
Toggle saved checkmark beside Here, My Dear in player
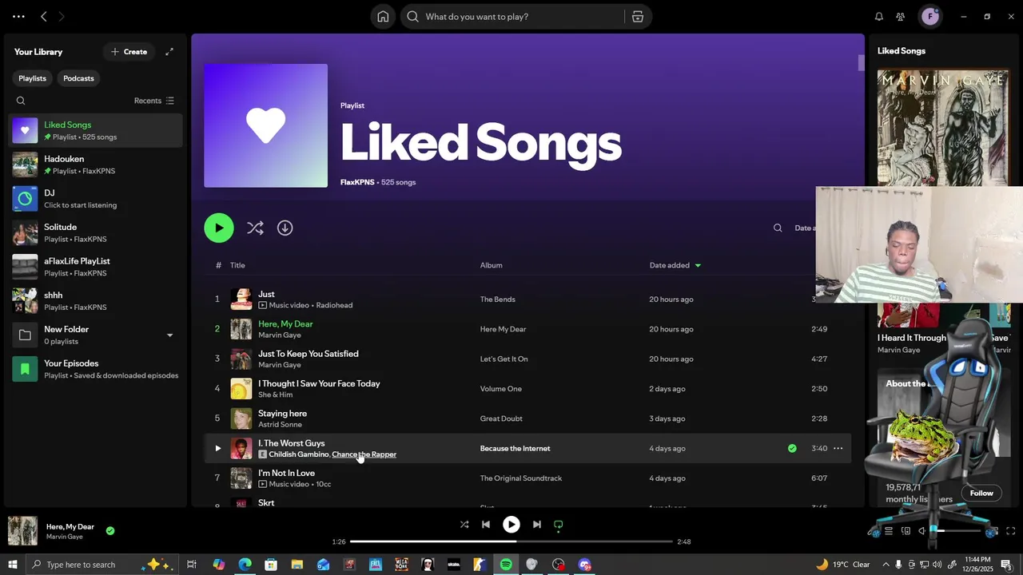pyautogui.click(x=110, y=530)
